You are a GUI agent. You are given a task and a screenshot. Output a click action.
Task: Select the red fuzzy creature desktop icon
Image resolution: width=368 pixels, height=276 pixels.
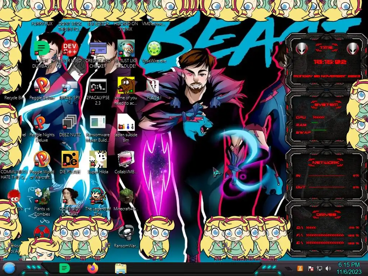14,197
